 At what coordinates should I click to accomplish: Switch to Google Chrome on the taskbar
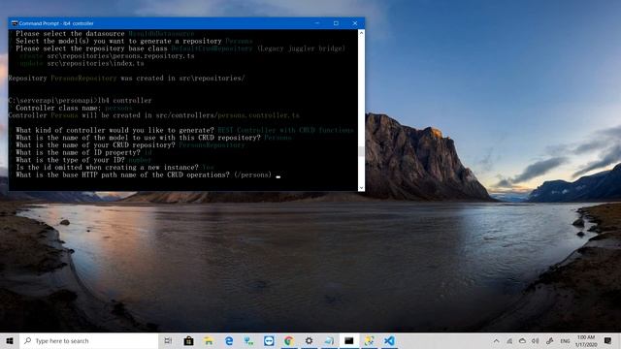(289, 340)
